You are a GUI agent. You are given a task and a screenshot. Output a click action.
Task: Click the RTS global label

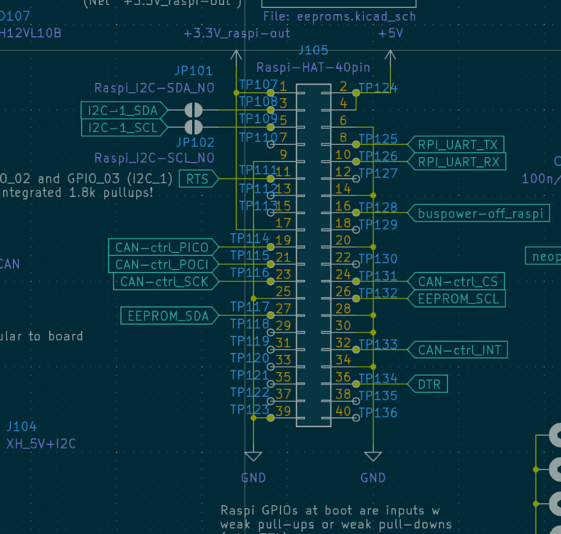point(197,179)
